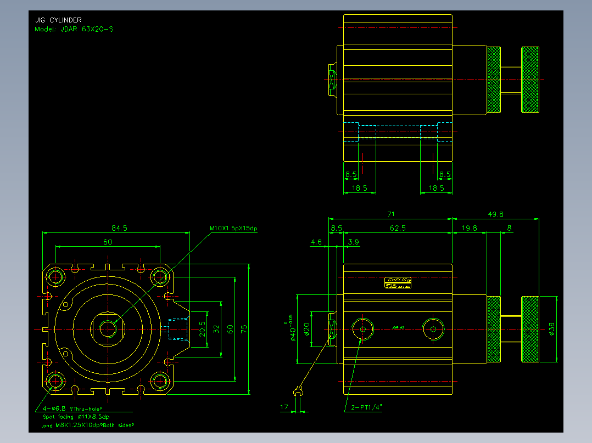Screen dimensions: 592x443
Task: Select the "Model: JDAR 63X20-S" label
Action: click(74, 29)
